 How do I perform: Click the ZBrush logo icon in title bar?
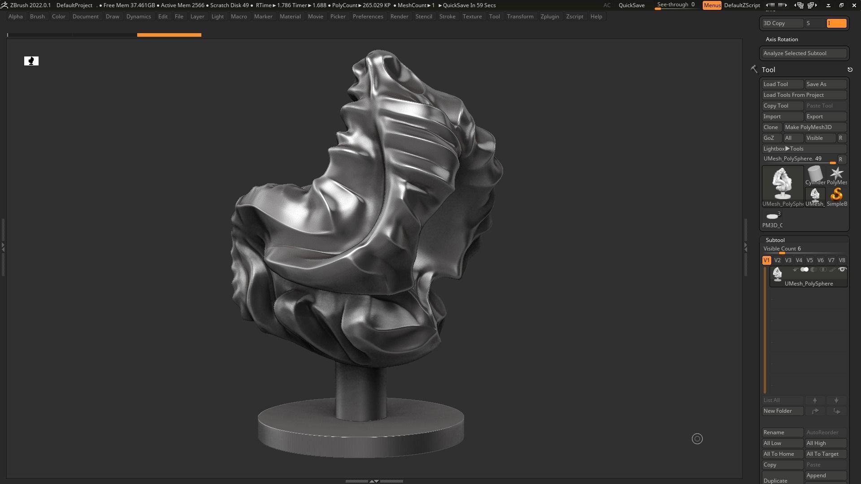[x=4, y=5]
